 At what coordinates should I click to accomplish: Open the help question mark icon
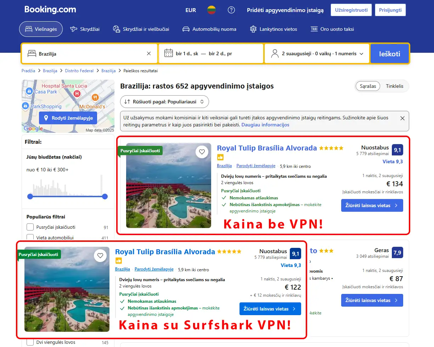pos(231,10)
